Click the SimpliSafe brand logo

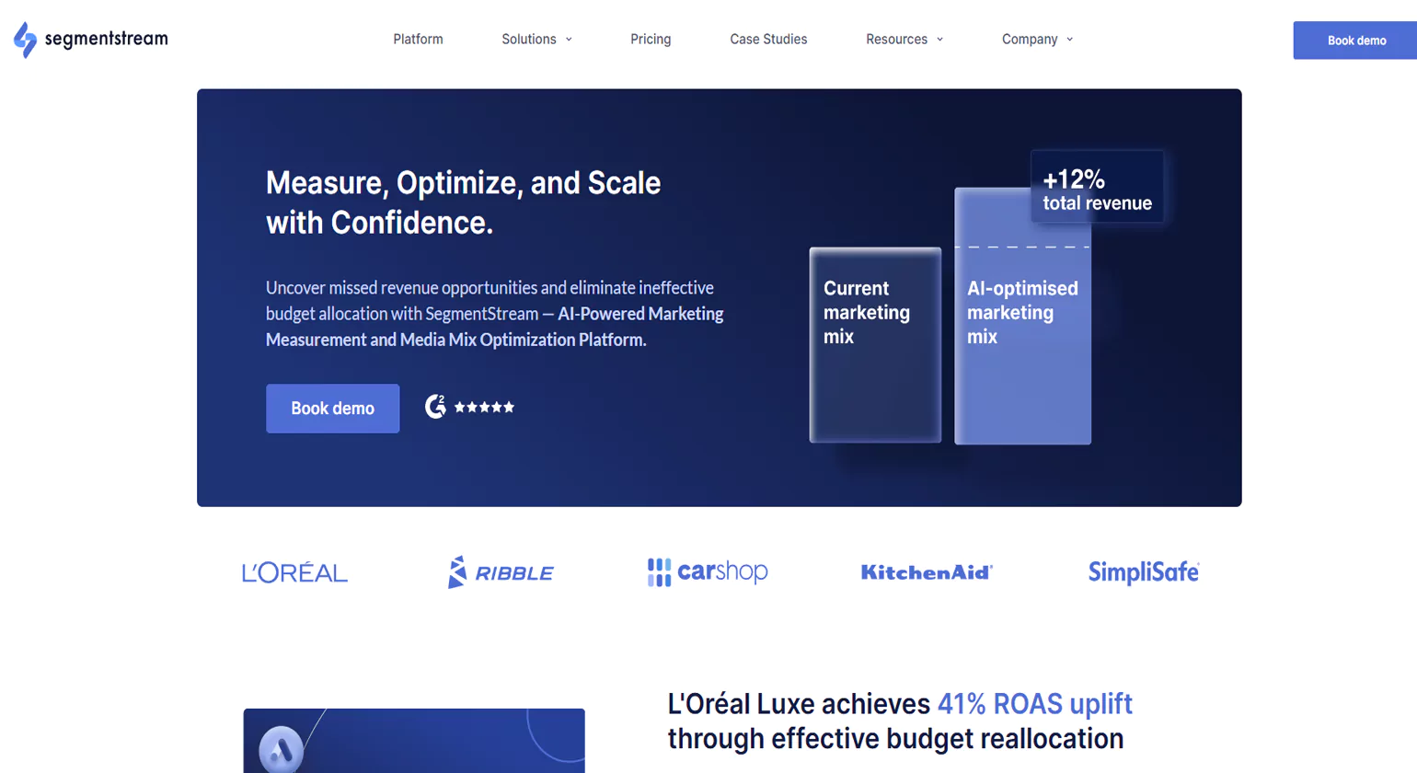[x=1143, y=572]
